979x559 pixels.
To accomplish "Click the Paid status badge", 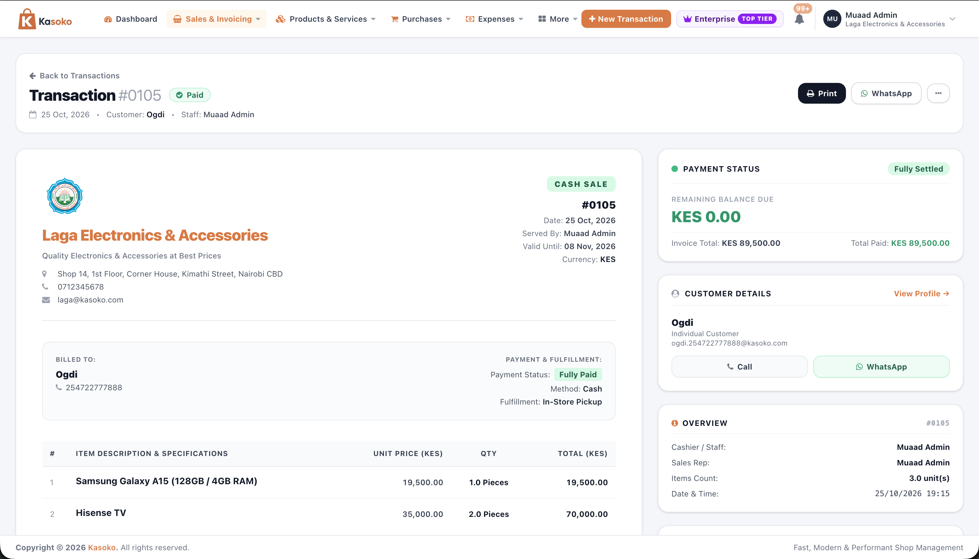I will [190, 95].
